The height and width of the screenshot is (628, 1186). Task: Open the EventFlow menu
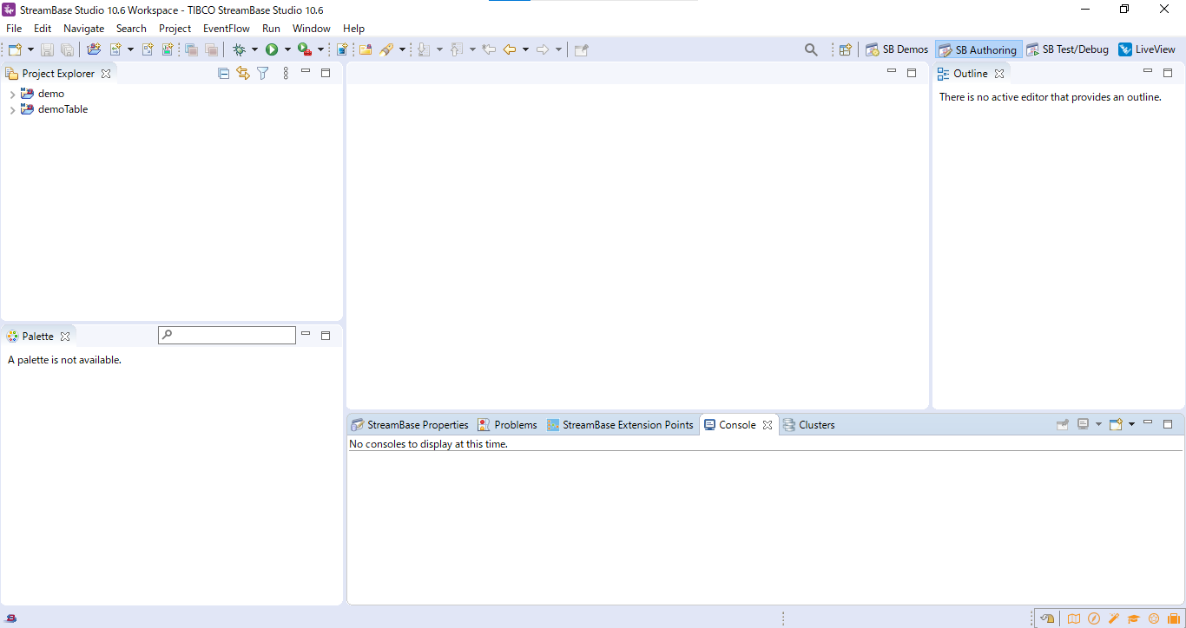pyautogui.click(x=227, y=29)
